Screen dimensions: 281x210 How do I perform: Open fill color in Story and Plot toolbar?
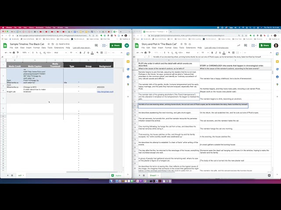point(229,52)
